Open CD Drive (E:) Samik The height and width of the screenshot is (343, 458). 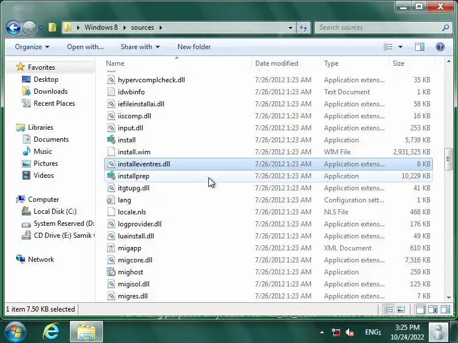[x=64, y=236]
